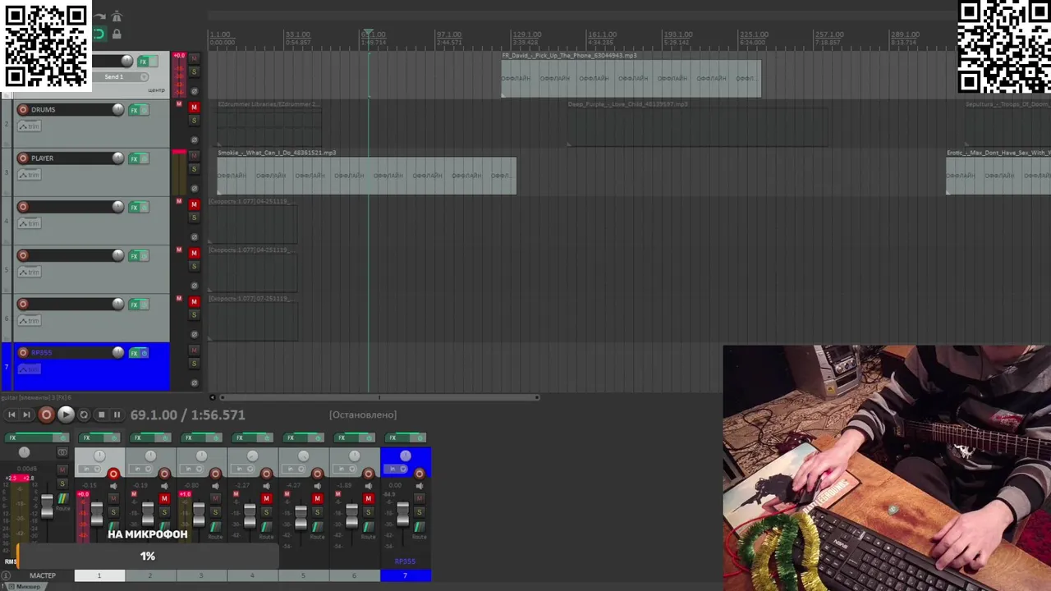Arm the RP355 track for recording
This screenshot has width=1051, height=591.
[x=23, y=353]
